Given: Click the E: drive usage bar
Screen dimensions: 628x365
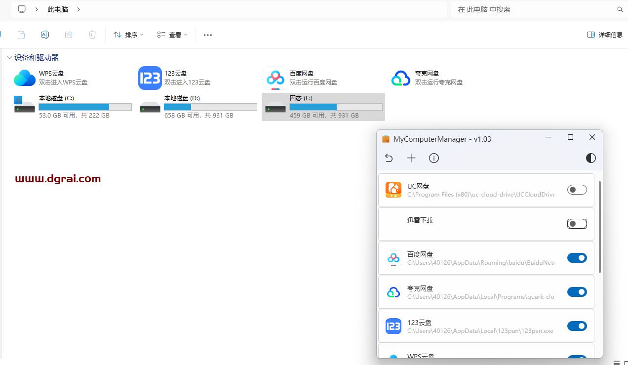Looking at the screenshot, I should [x=336, y=107].
